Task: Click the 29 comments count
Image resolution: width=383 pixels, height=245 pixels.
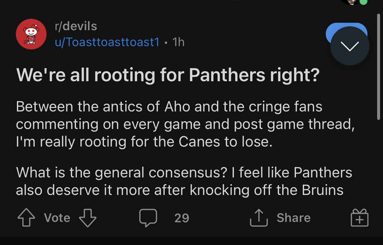Action: (x=182, y=218)
